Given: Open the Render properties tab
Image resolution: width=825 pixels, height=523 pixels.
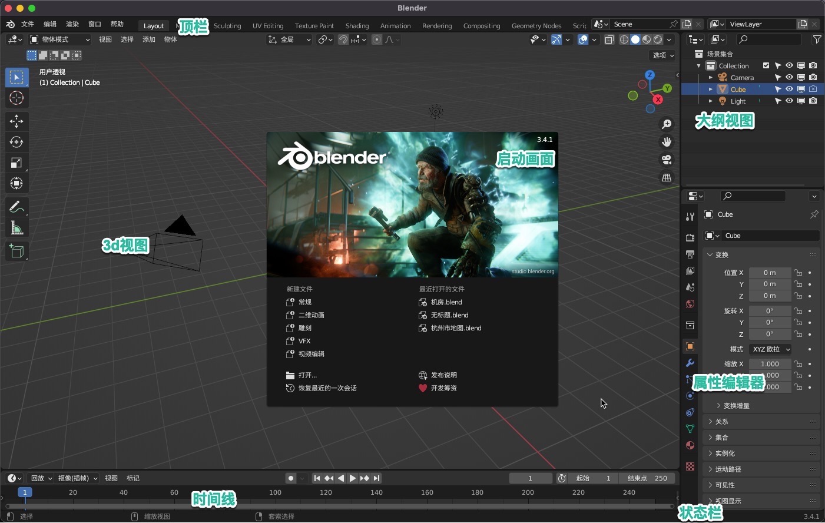Looking at the screenshot, I should point(690,238).
